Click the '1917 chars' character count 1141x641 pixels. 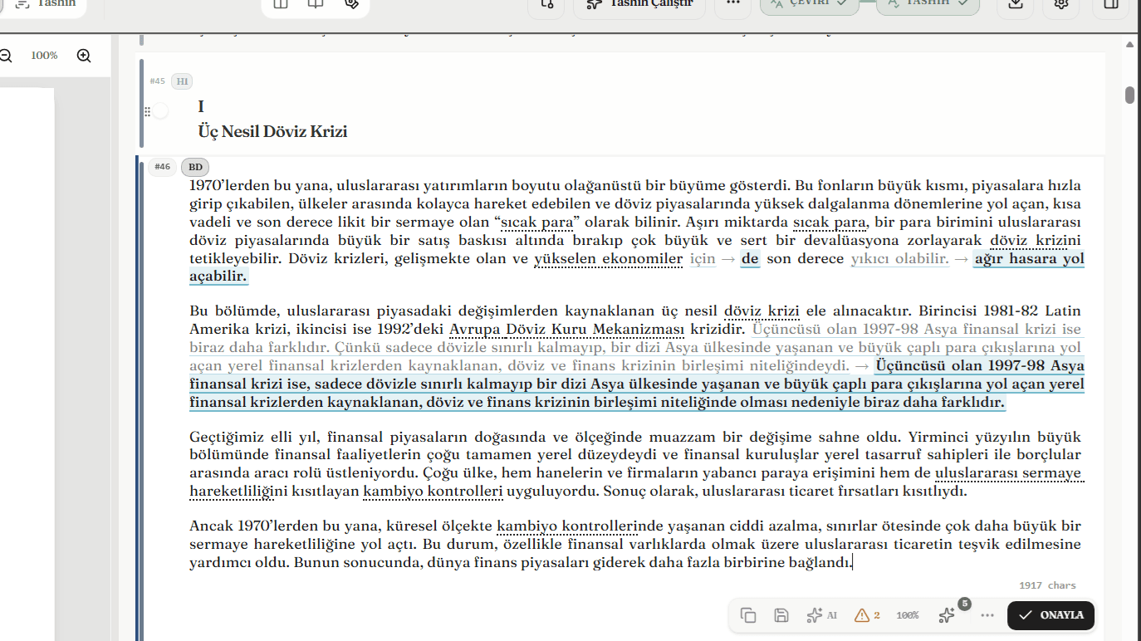(x=1047, y=585)
